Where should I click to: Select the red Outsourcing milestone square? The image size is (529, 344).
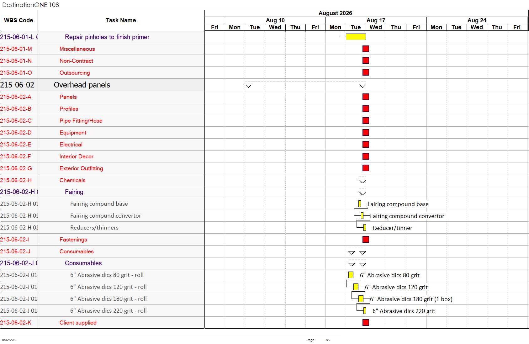tap(366, 72)
